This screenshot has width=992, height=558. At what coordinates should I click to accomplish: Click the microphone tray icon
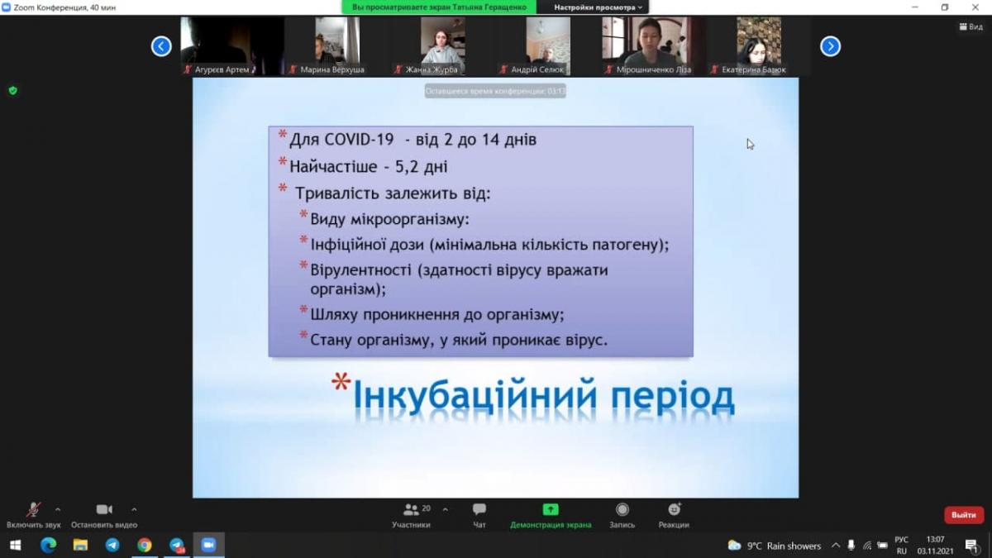[x=851, y=546]
